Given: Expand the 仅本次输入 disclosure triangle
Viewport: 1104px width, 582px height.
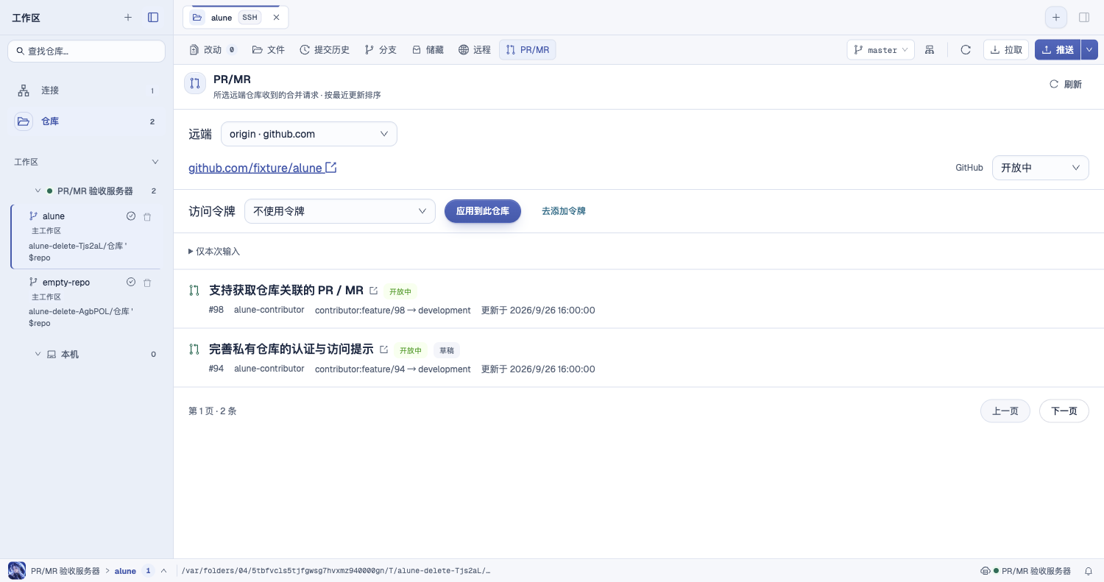Looking at the screenshot, I should tap(191, 252).
